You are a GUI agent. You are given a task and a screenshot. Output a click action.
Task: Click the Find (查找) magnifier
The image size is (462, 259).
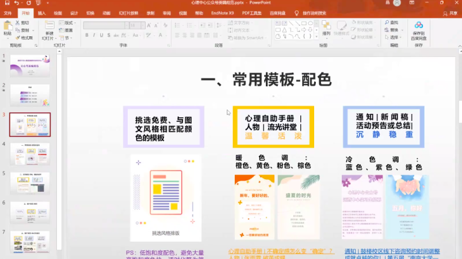pyautogui.click(x=387, y=22)
